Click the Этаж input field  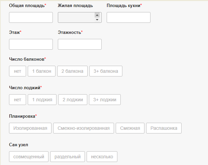click(31, 44)
